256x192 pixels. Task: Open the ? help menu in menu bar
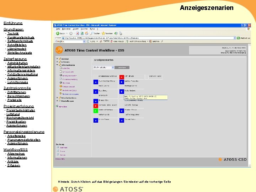point(97,29)
